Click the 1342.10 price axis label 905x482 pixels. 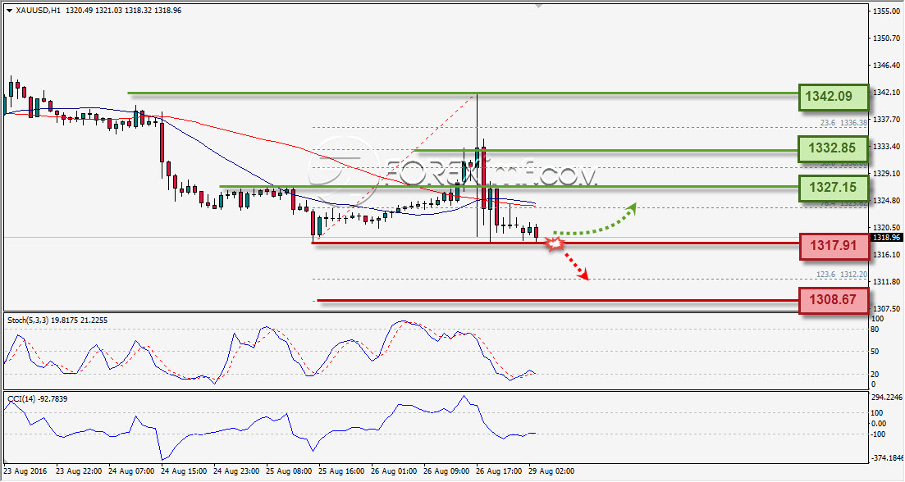click(886, 93)
